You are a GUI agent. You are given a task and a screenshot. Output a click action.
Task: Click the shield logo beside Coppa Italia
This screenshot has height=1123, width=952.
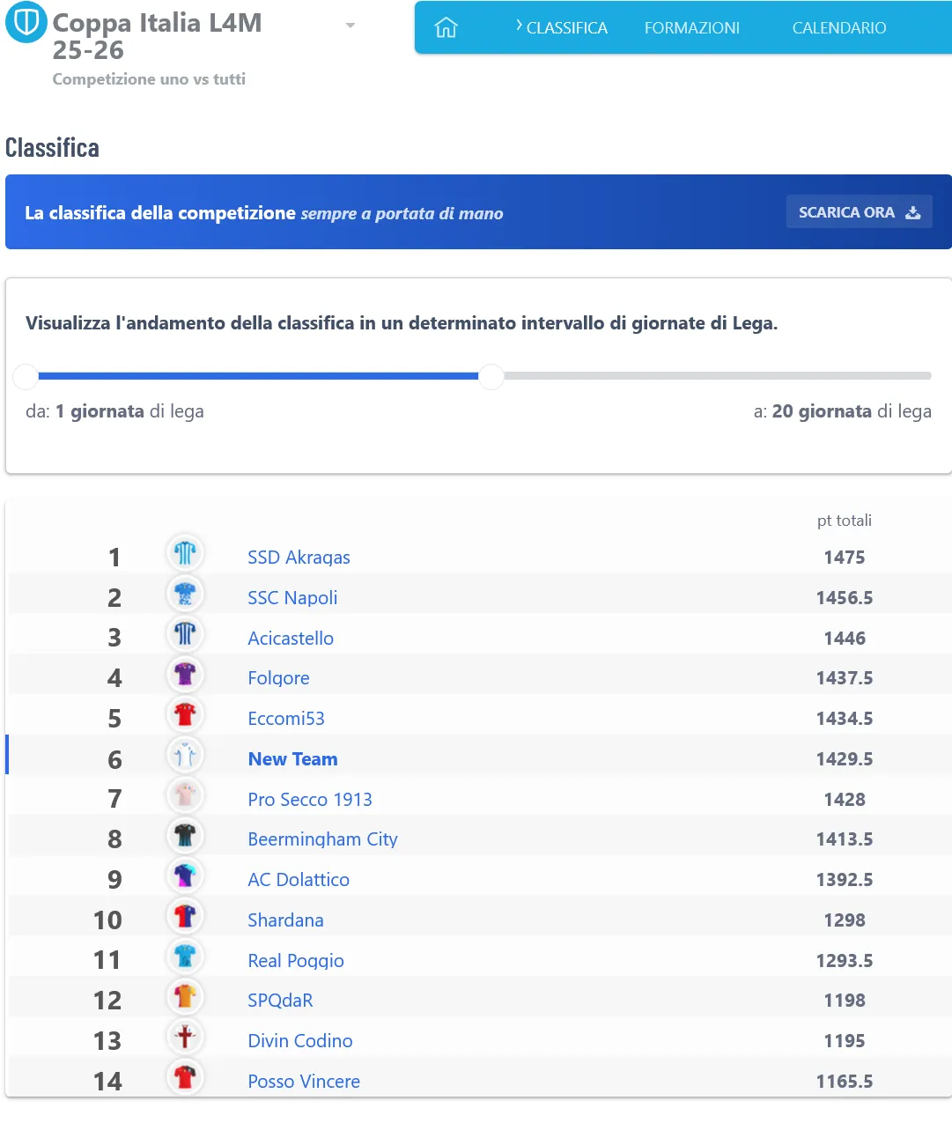point(26,23)
